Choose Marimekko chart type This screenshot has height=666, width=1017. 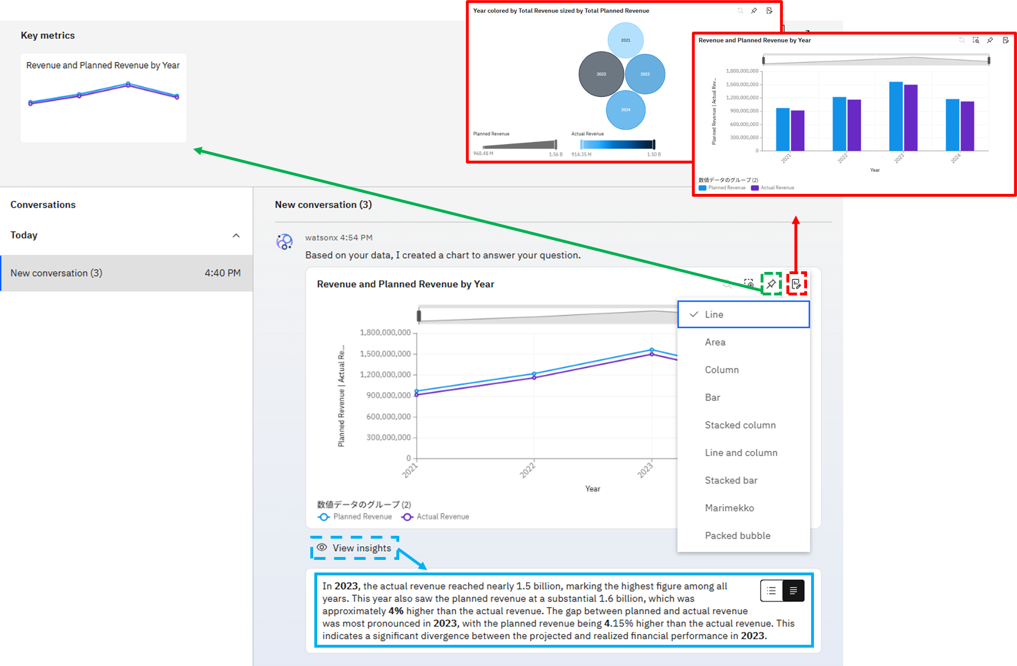[x=743, y=508]
